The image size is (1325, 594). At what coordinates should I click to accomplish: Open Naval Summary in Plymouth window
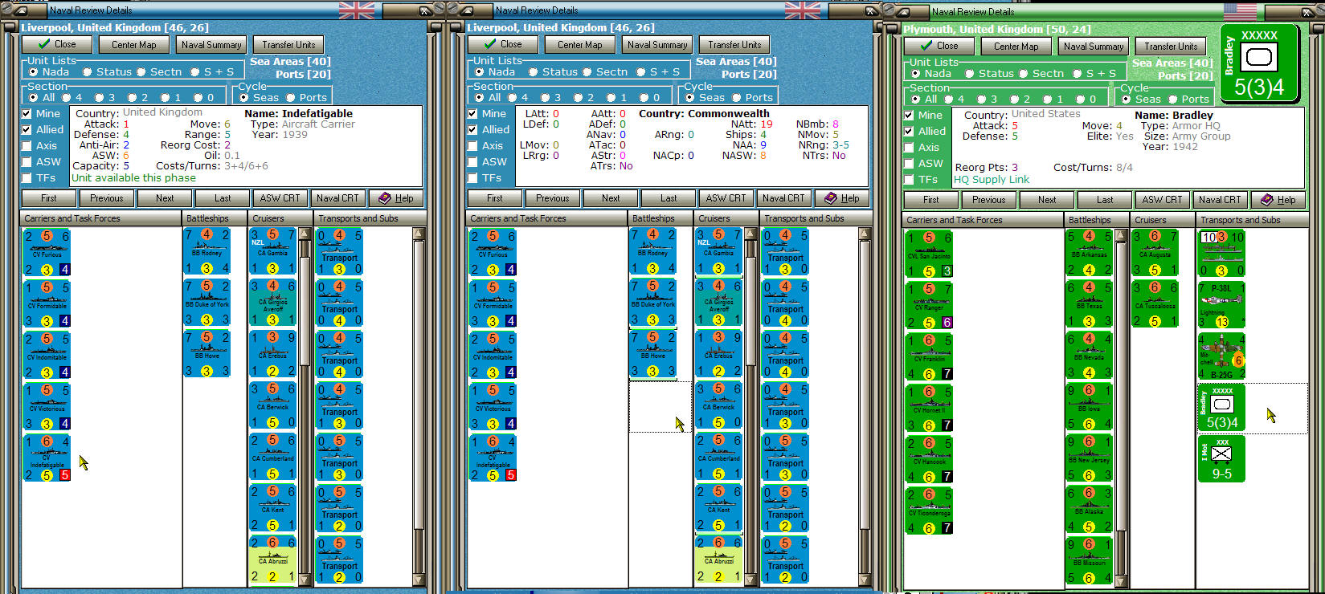tap(1094, 46)
